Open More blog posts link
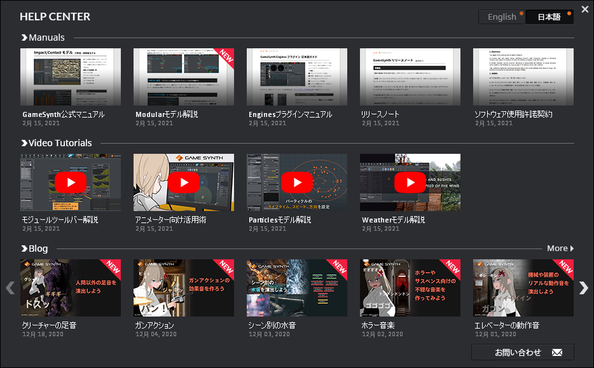594x368 pixels. [x=560, y=249]
